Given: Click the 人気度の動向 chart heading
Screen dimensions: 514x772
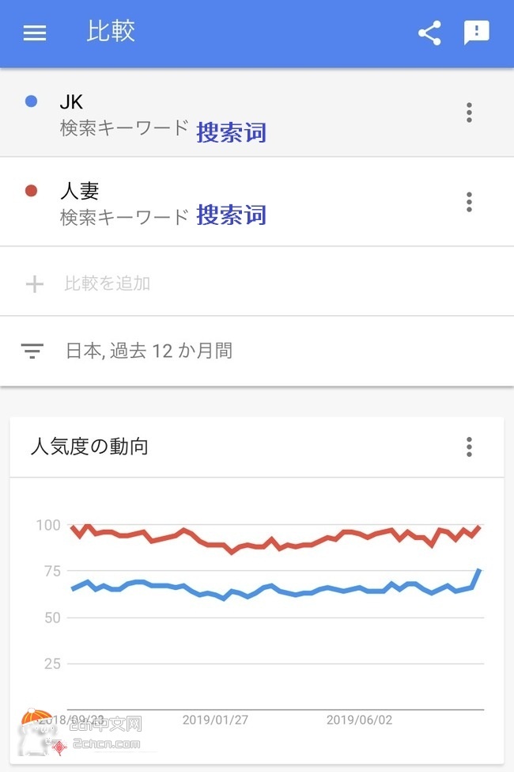Looking at the screenshot, I should [89, 447].
